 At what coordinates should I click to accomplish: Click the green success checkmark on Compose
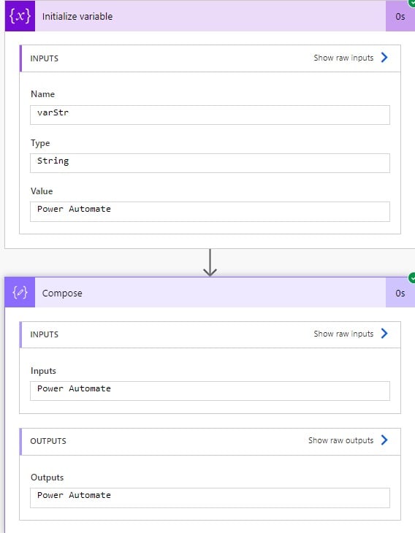[x=412, y=277]
